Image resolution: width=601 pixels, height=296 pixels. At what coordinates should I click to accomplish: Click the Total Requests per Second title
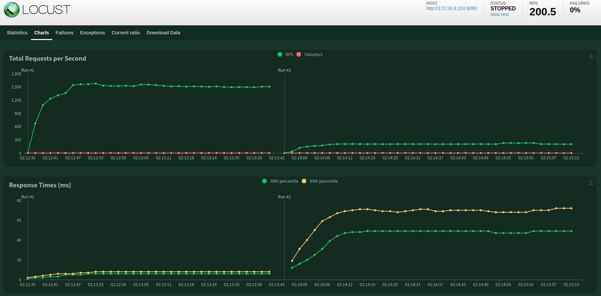pos(48,58)
